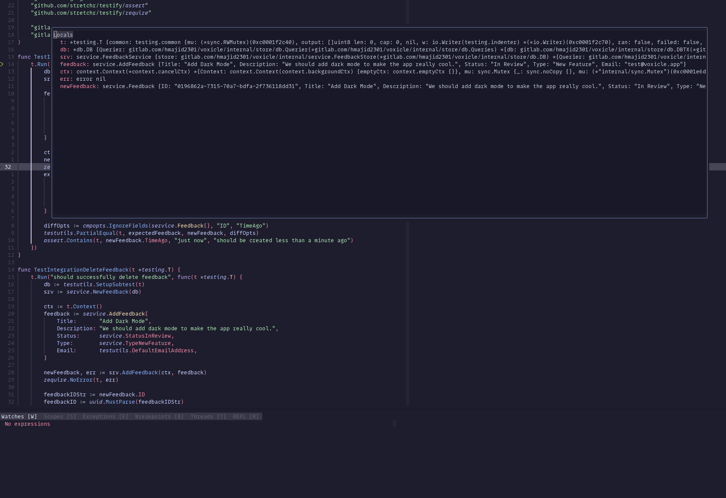726x498 pixels.
Task: Click current line number 32 in the gutter
Action: pos(8,167)
